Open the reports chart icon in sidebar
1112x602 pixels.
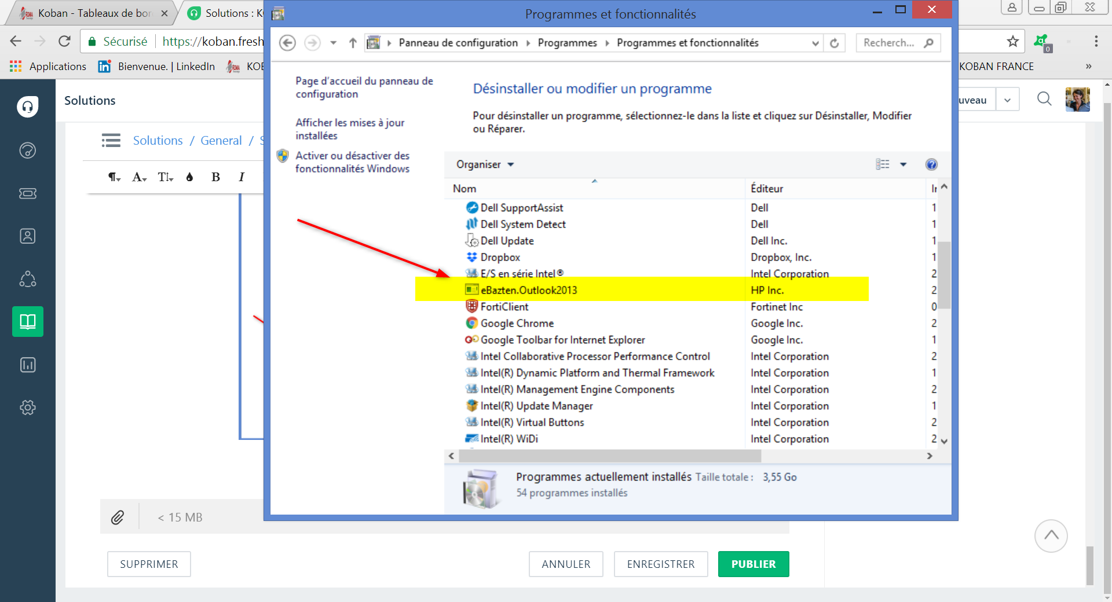click(x=27, y=365)
